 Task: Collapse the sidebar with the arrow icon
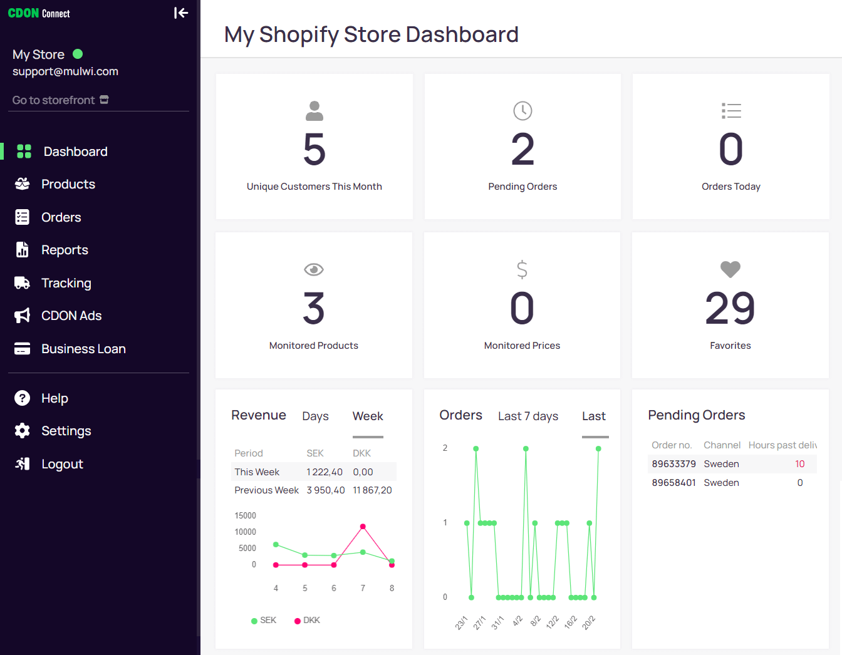181,13
